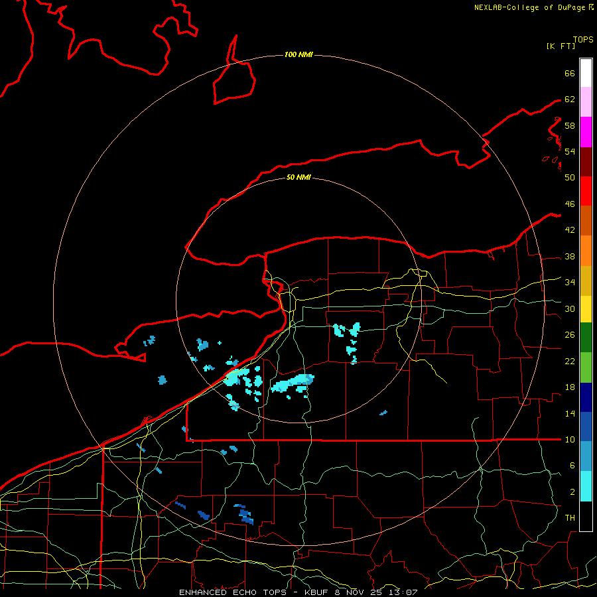Click the gold legend swatch

click(x=586, y=281)
